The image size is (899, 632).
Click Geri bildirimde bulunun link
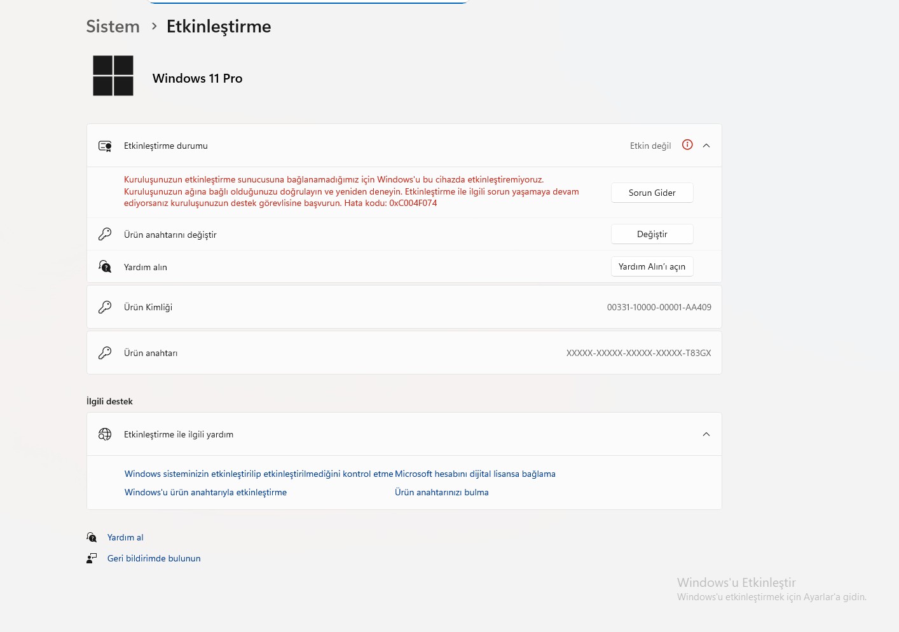click(154, 558)
